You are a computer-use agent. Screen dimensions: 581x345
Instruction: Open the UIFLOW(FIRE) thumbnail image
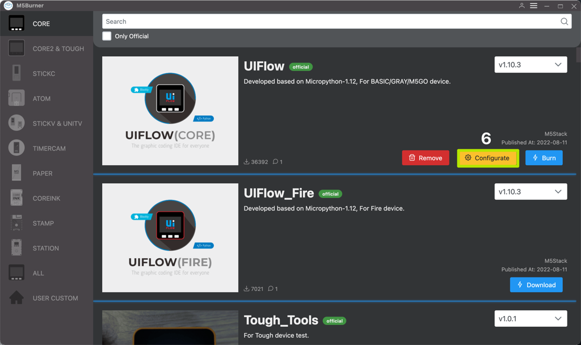coord(170,238)
